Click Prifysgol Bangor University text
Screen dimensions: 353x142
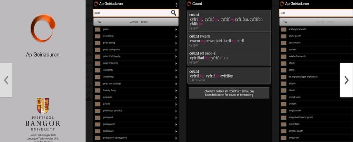[43, 123]
